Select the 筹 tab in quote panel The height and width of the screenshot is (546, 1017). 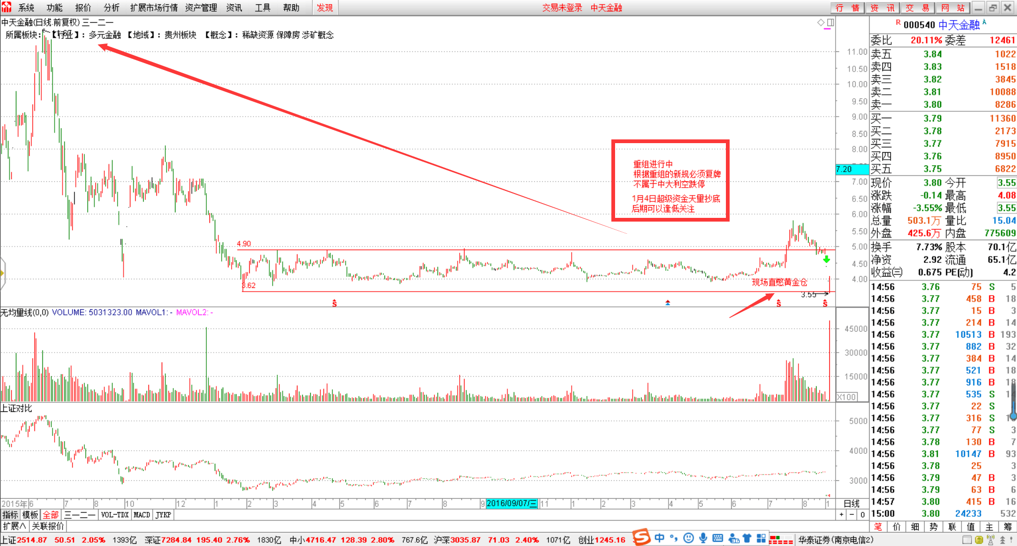tap(1007, 526)
